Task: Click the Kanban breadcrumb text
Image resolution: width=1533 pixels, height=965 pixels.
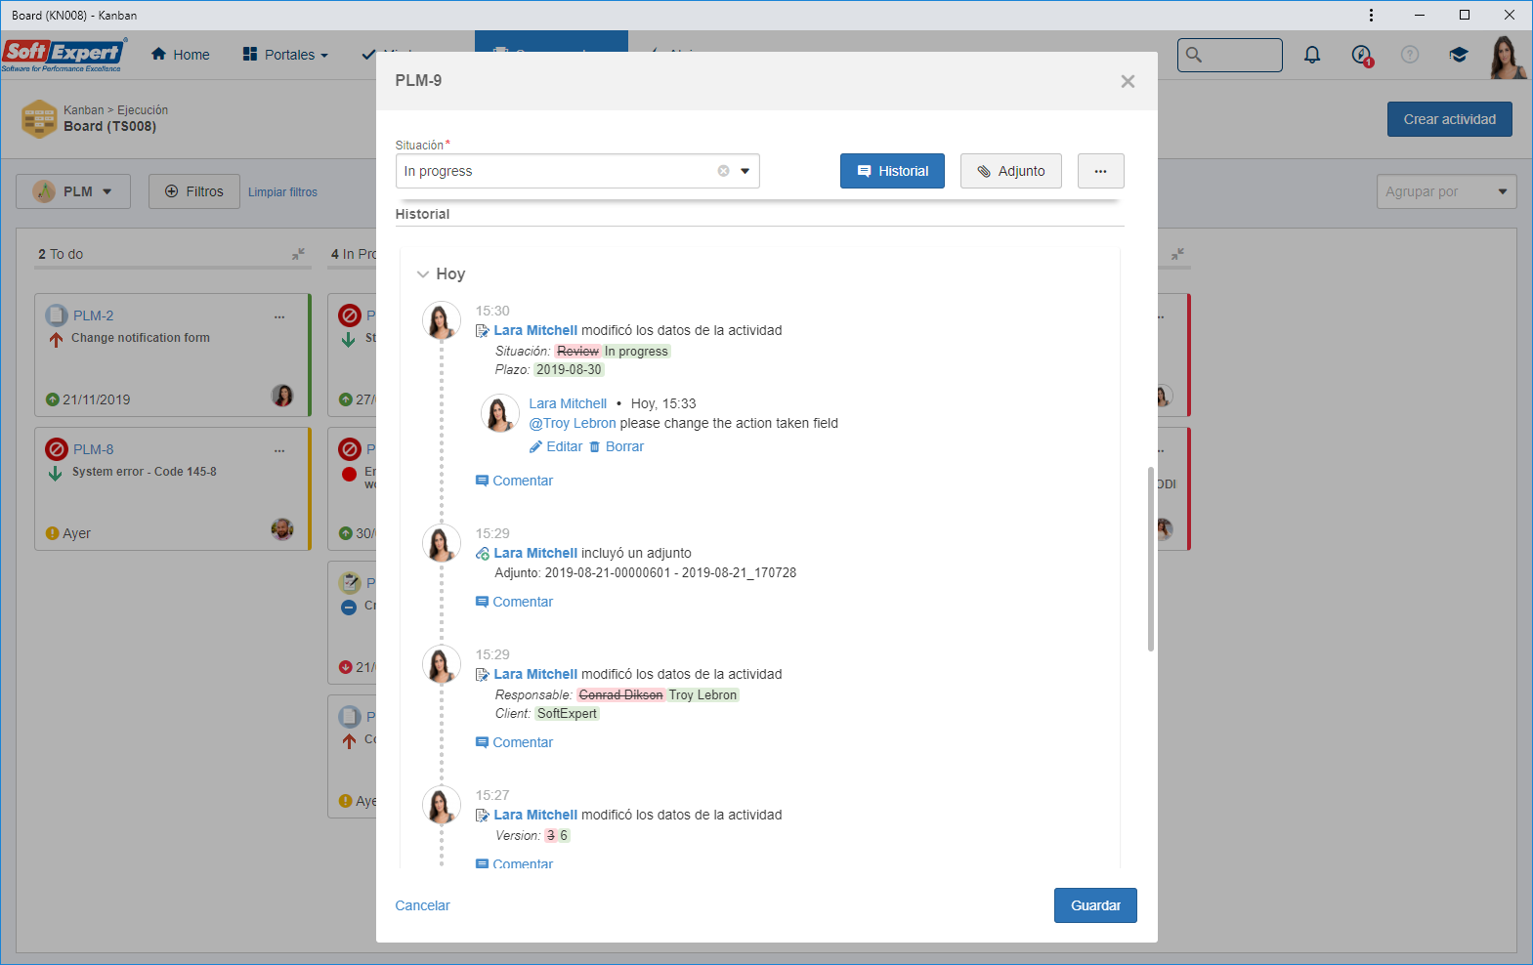Action: pyautogui.click(x=83, y=110)
